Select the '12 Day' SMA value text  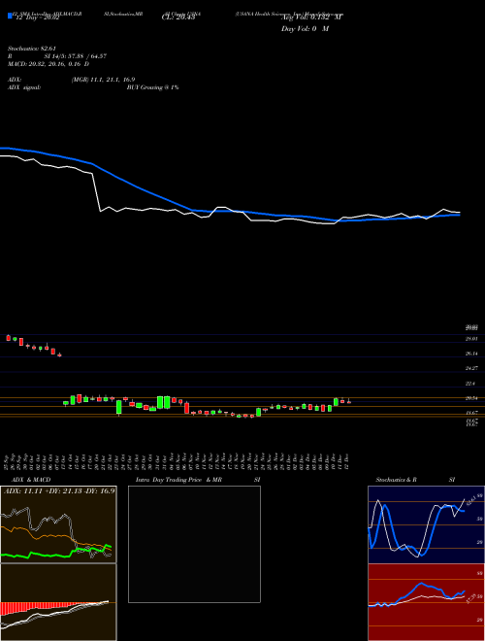(38, 18)
